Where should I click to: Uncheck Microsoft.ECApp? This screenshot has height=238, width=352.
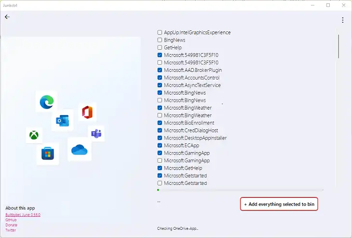[x=160, y=145]
